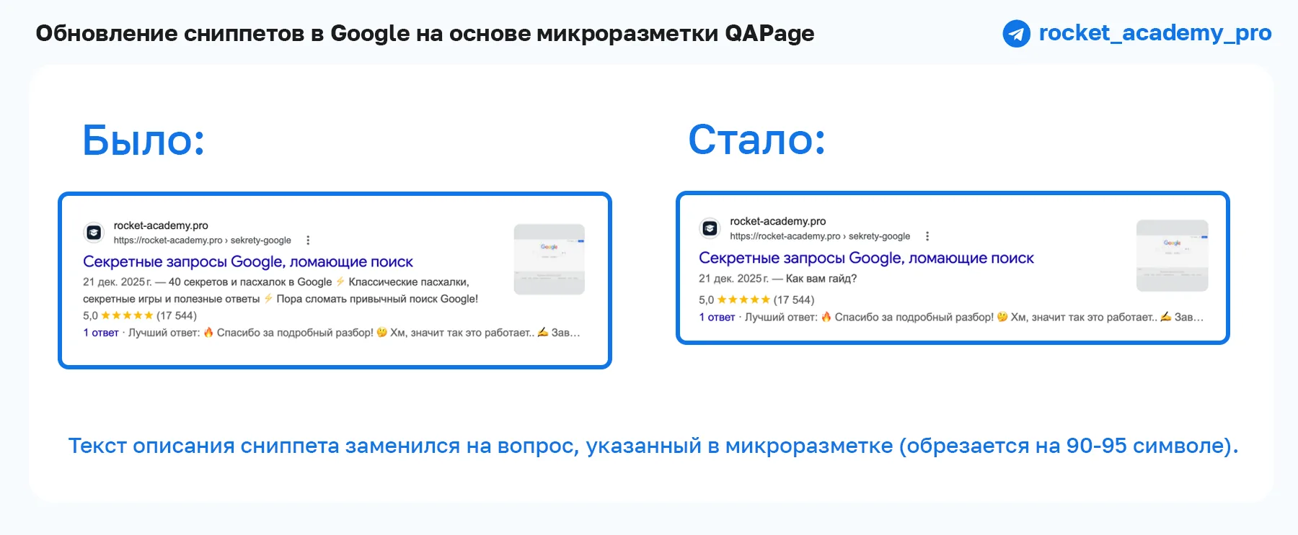Open the three-dot menu in Было snippet

click(x=308, y=240)
